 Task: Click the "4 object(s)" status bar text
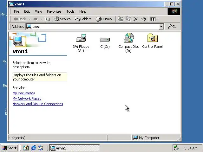17,138
